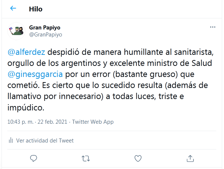Image resolution: width=224 pixels, height=169 pixels.
Task: Click the Hilo header title
Action: pos(36,9)
